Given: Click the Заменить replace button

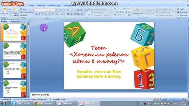Looking at the screenshot, I should coord(183,12).
